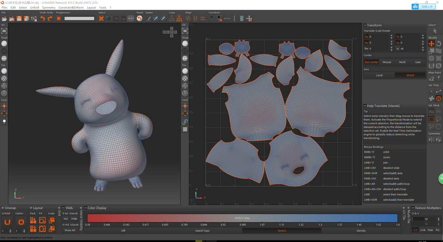Toggle checker texture in UV viewport sidebar
This screenshot has width=443, height=242.
pos(185,78)
